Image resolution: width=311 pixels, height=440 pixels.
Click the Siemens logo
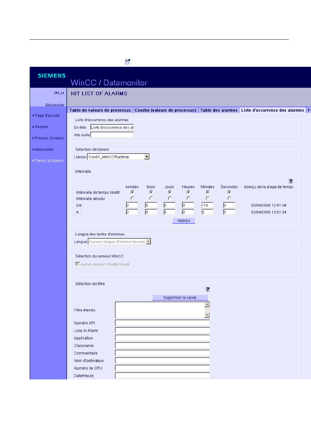[52, 76]
